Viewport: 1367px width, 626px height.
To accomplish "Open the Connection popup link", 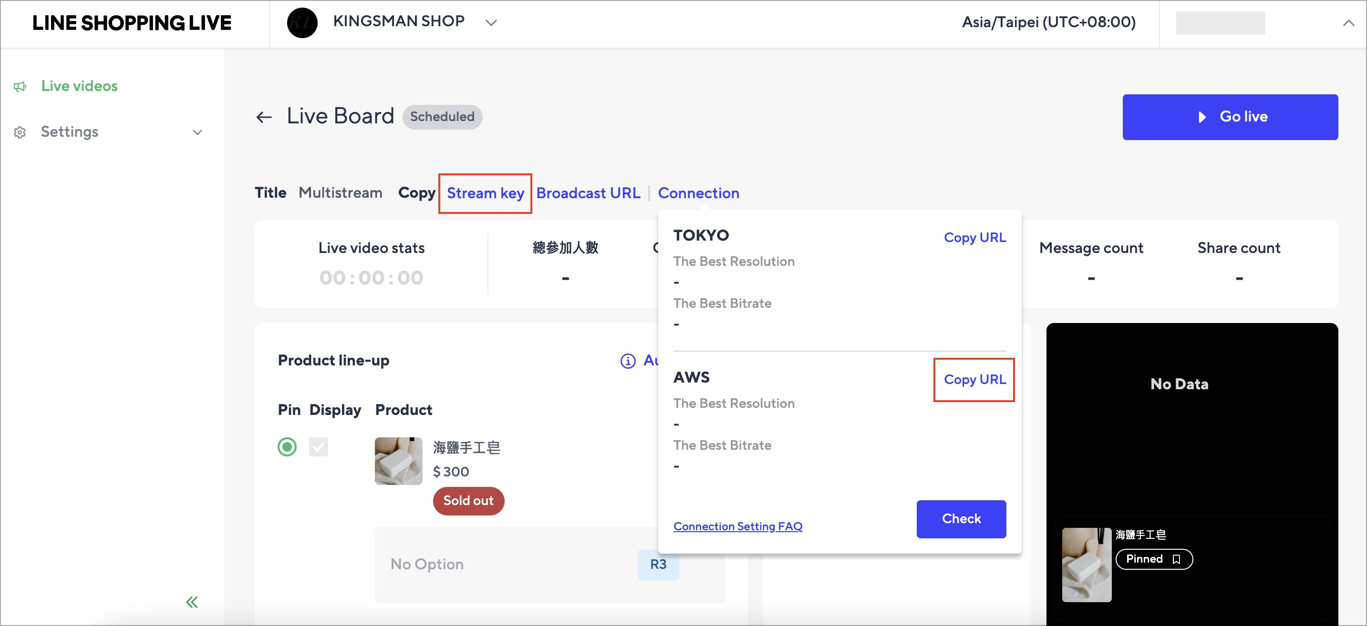I will [698, 193].
